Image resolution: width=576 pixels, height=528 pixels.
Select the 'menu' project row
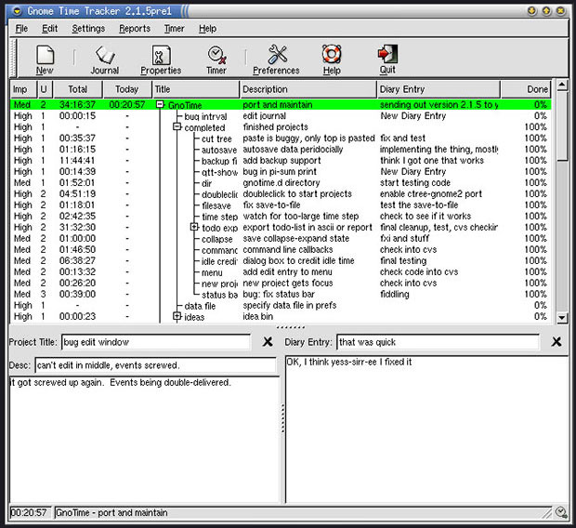click(x=281, y=272)
